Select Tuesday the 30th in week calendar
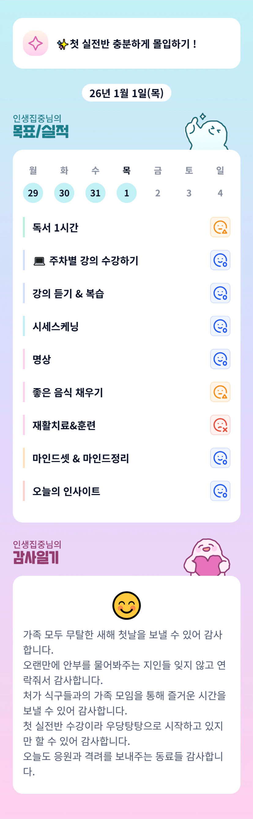This screenshot has height=819, width=253. point(64,193)
